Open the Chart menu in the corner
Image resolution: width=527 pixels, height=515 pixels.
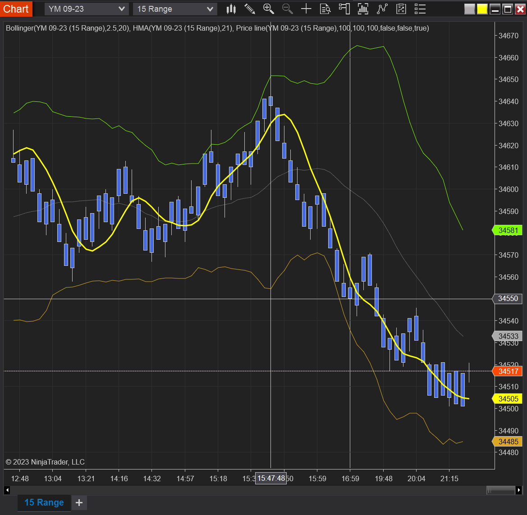point(15,9)
